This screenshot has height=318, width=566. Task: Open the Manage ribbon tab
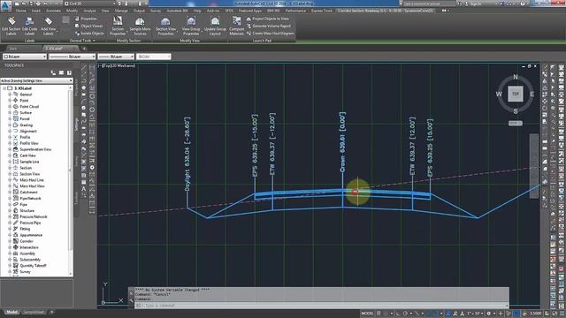(x=121, y=11)
